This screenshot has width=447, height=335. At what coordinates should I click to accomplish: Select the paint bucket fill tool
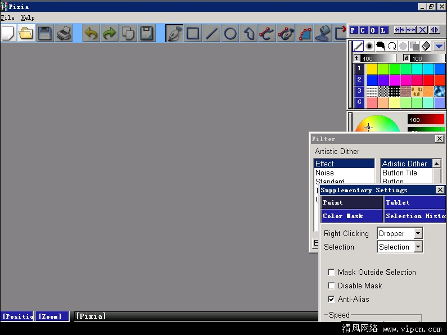click(x=323, y=34)
